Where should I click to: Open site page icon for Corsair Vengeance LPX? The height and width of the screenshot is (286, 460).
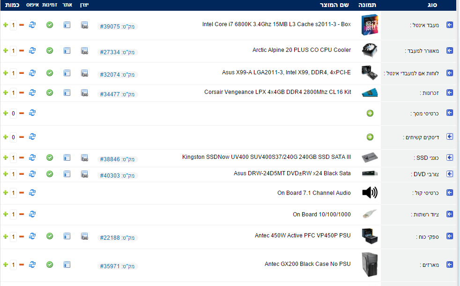(x=67, y=93)
